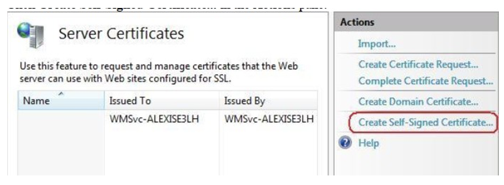Sort by the Issued To column header
504x185 pixels.
point(161,101)
